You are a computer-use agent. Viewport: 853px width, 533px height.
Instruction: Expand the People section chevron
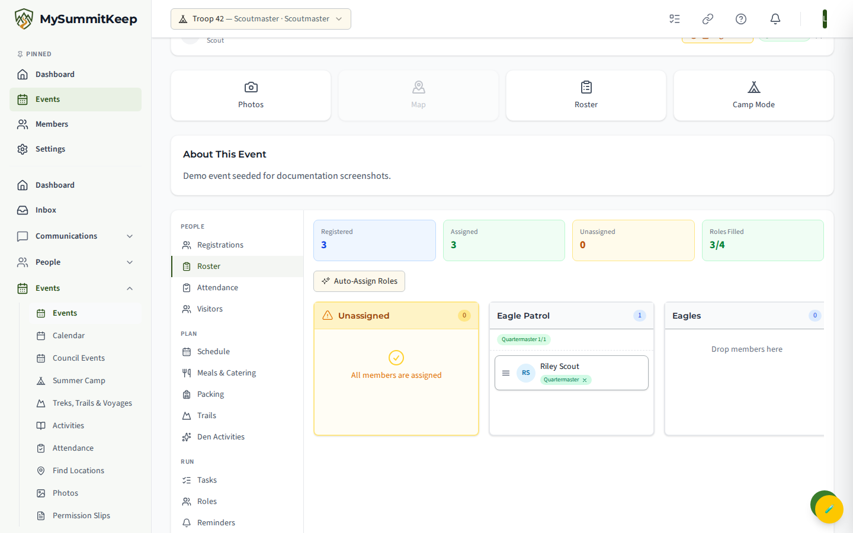coord(130,262)
